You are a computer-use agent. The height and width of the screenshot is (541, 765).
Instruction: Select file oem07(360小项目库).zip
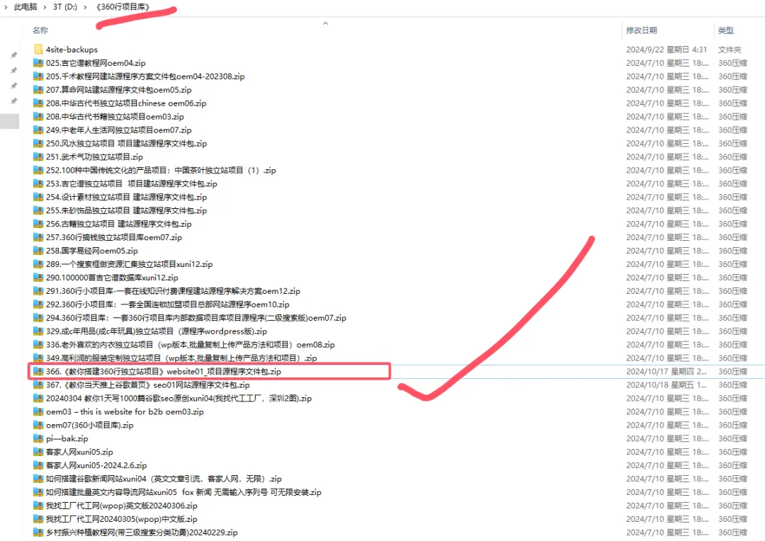point(90,425)
